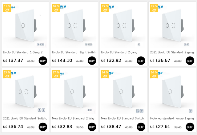
Task: Open 'Livolo EU Standard Light Switch' title link
Action: tap(74, 52)
